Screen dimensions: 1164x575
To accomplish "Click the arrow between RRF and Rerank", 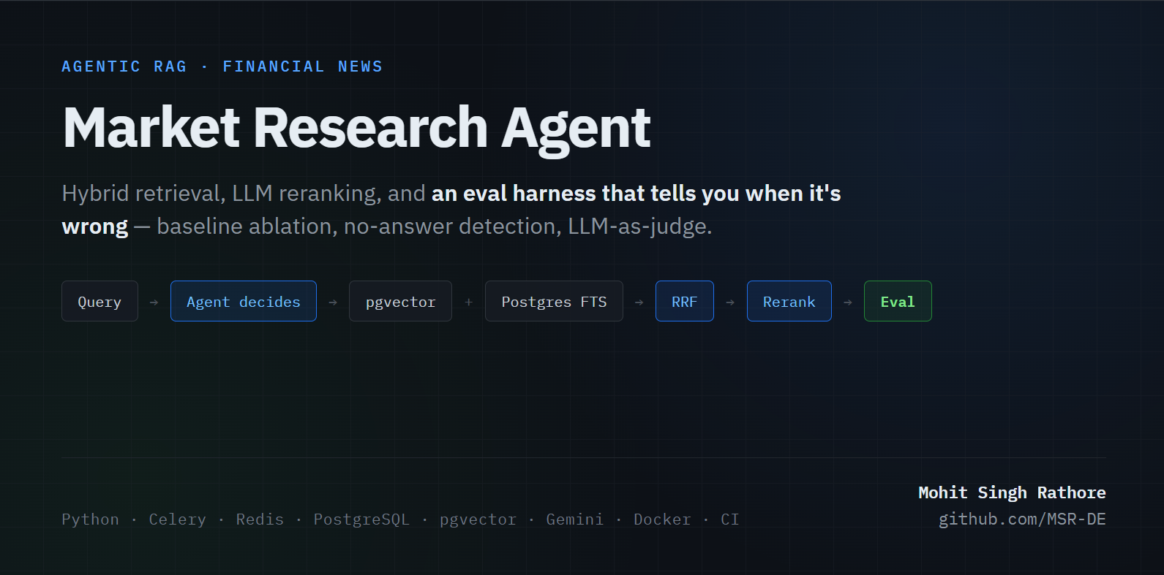I will click(x=730, y=302).
